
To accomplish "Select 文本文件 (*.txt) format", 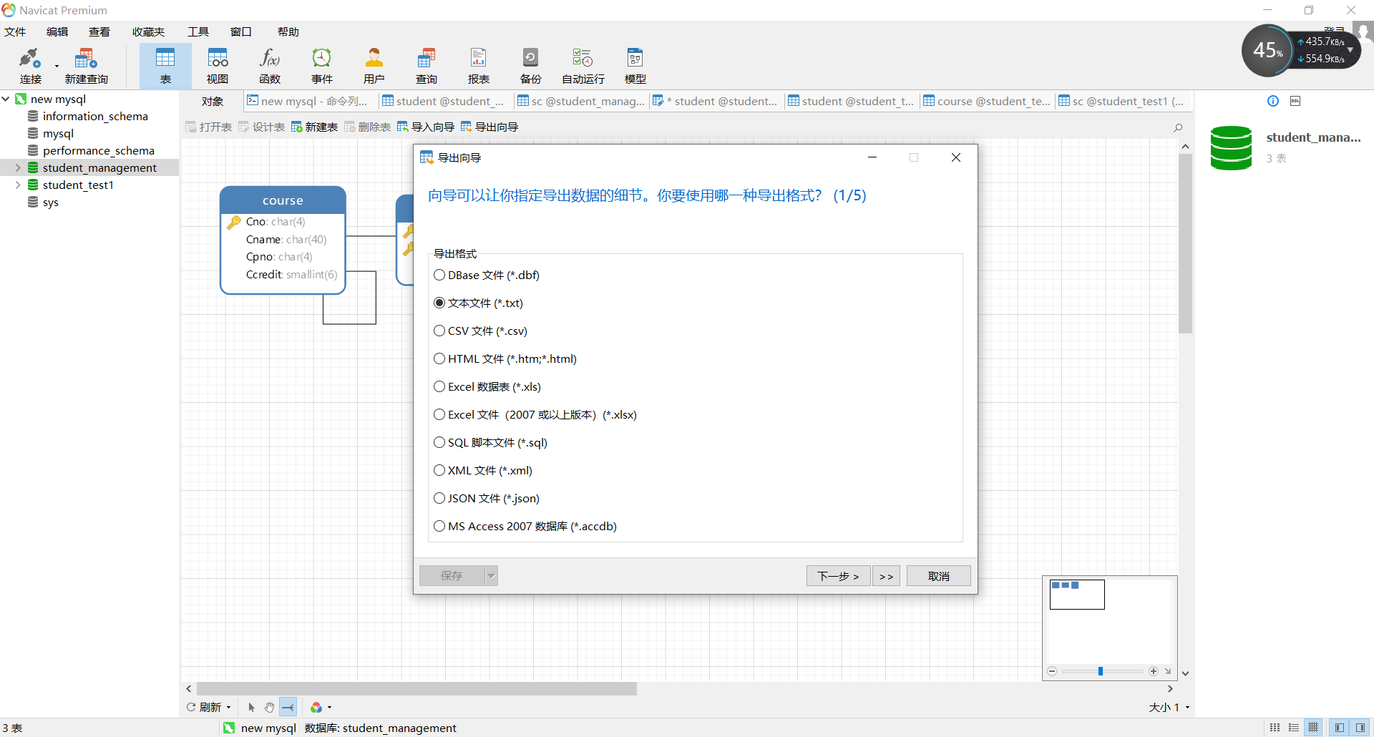I will (479, 303).
